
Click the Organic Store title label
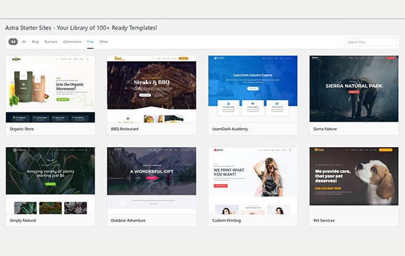23,129
